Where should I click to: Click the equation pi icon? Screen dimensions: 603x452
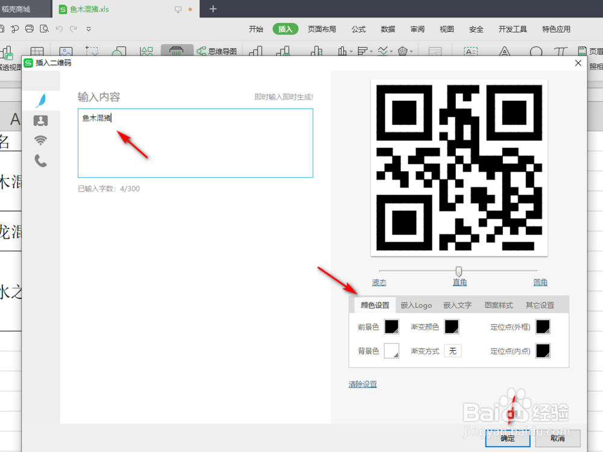tap(560, 51)
